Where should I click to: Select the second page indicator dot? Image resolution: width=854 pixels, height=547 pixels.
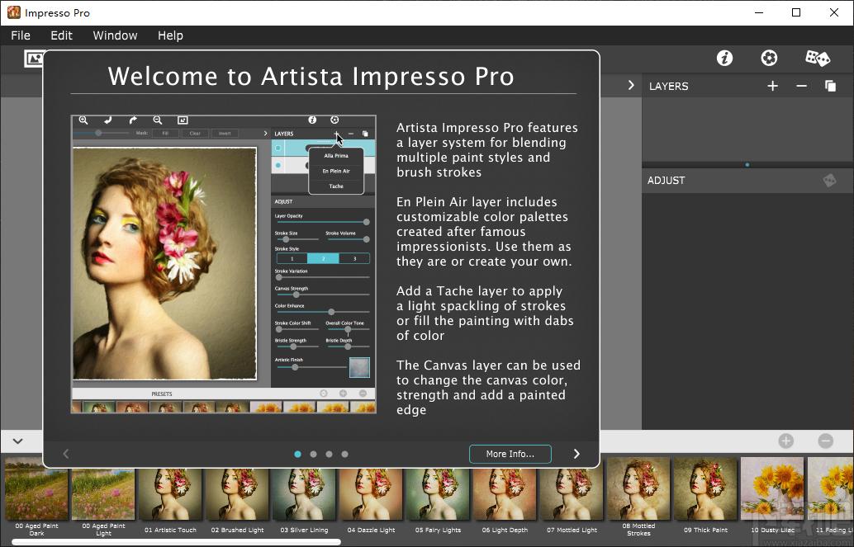point(313,454)
